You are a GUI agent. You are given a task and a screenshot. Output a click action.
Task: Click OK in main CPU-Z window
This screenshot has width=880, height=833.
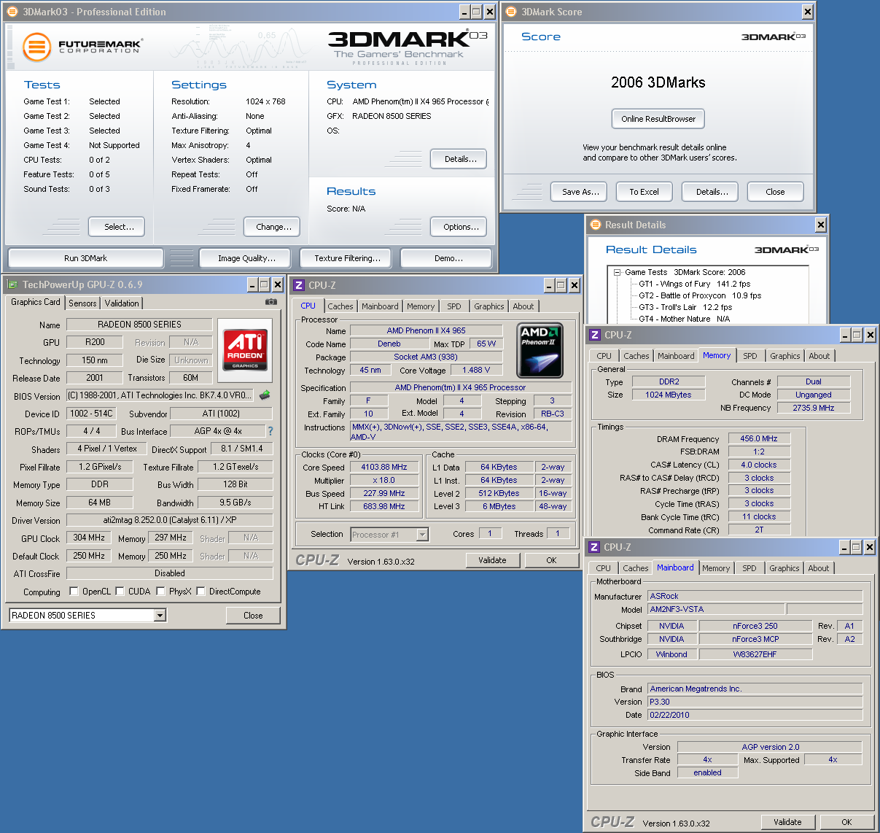tap(551, 560)
